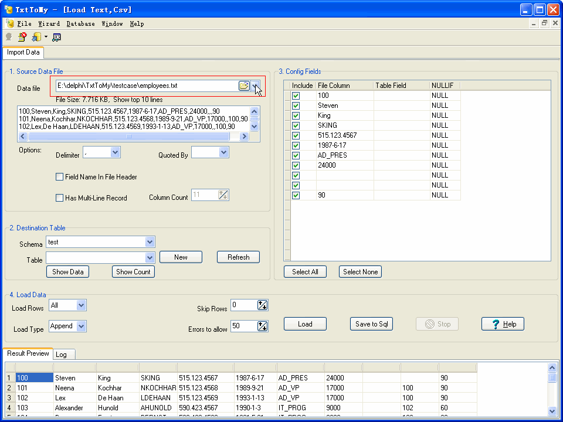Click the yellow database import toolbar icon
This screenshot has height=422, width=563.
point(36,37)
